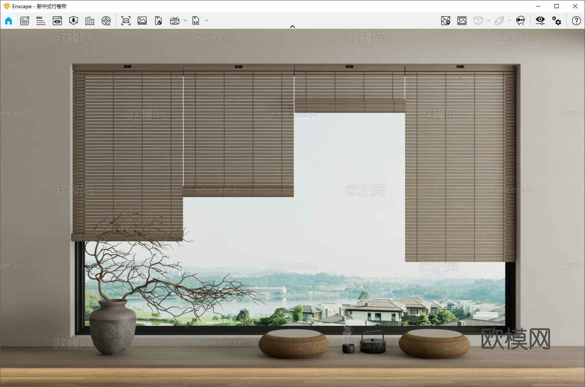Open the Video Editor film reel icon
585x387 pixels.
pyautogui.click(x=106, y=21)
